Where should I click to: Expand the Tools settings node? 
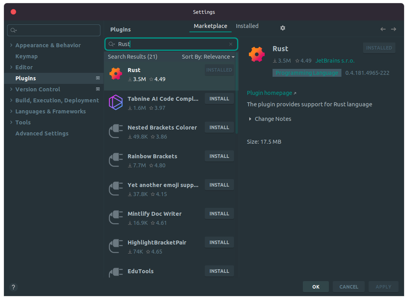[x=11, y=122]
